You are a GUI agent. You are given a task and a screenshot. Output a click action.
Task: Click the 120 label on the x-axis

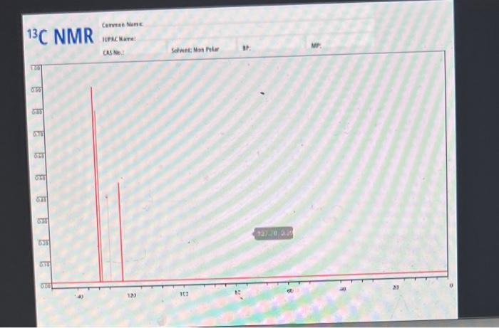click(x=131, y=295)
